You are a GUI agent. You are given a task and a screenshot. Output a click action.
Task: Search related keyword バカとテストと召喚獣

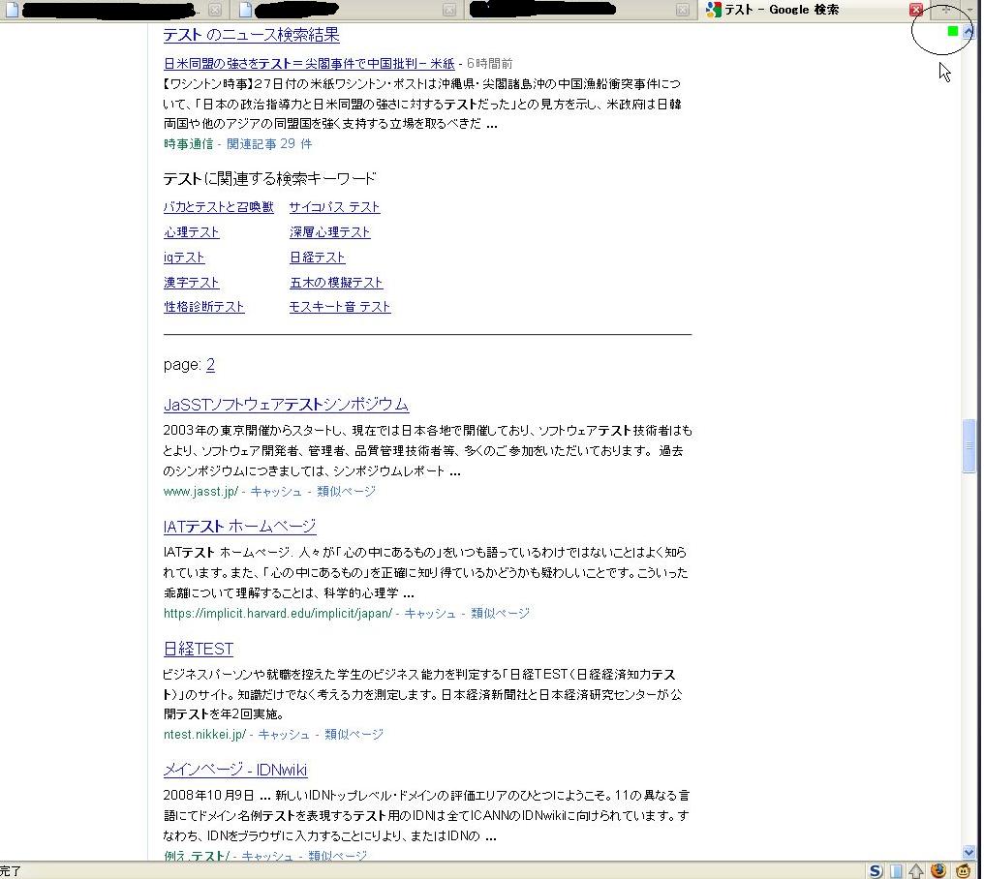pos(218,207)
